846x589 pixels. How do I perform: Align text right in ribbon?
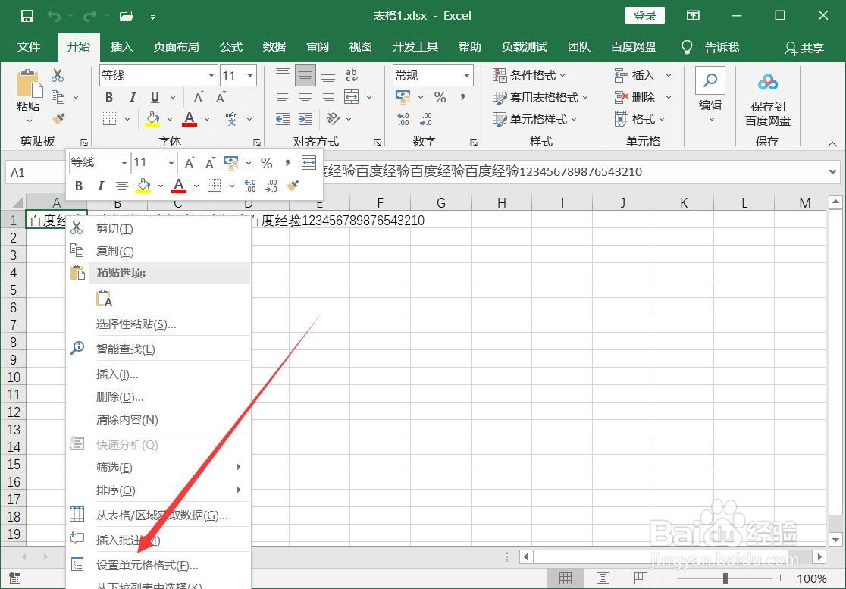tap(328, 97)
